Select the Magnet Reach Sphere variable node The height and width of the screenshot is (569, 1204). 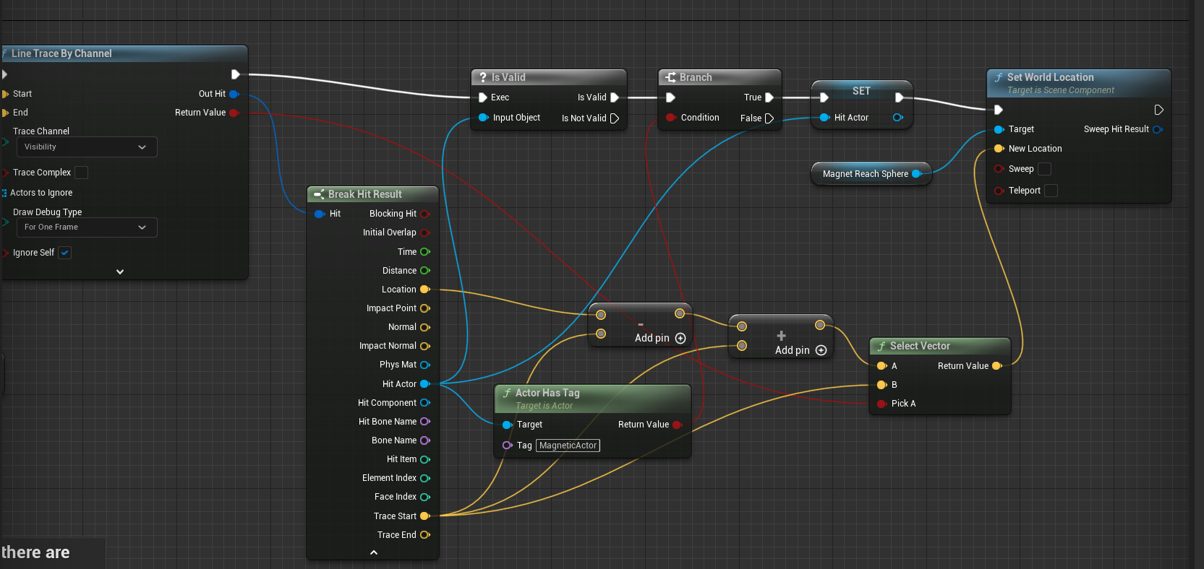865,174
